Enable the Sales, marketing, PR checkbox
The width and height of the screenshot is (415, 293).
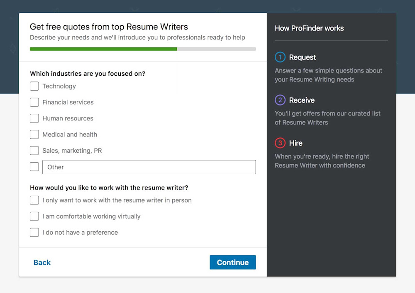click(34, 151)
